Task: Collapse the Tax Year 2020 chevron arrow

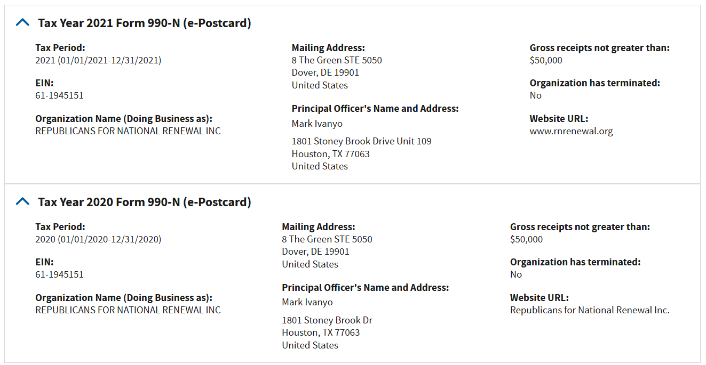Action: pyautogui.click(x=22, y=201)
